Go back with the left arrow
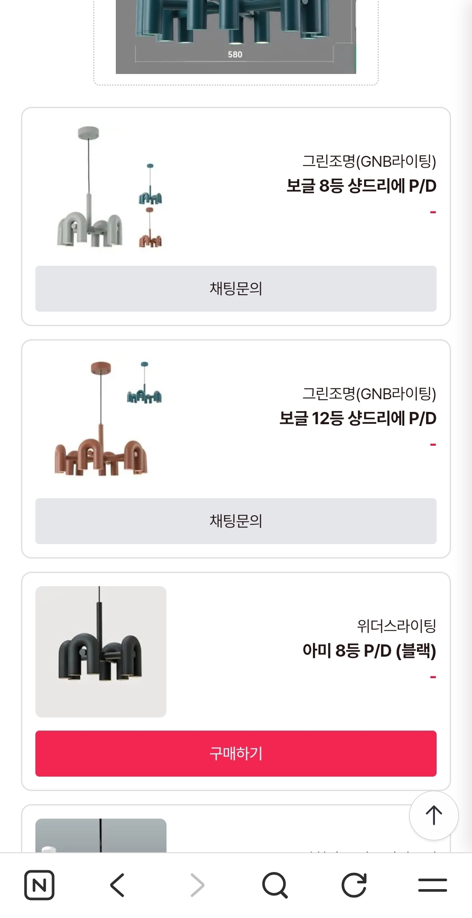The width and height of the screenshot is (472, 918). click(118, 885)
